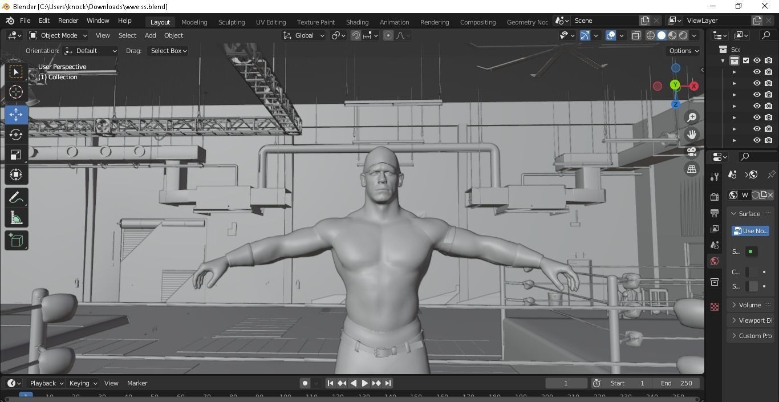The width and height of the screenshot is (779, 402).
Task: Open the Render properties tab
Action: click(715, 197)
